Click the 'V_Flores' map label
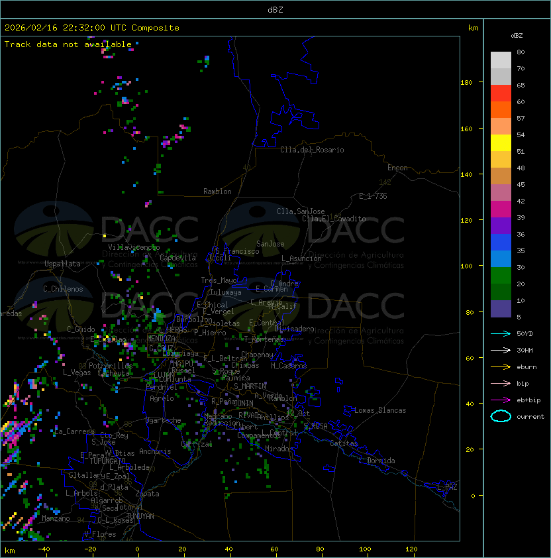551x558 pixels. tap(100, 534)
